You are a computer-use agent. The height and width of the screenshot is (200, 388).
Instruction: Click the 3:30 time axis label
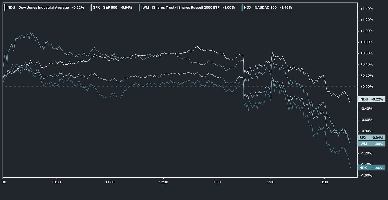coord(324,182)
